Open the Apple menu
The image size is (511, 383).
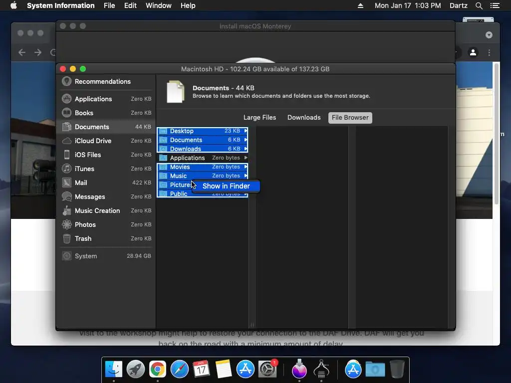pyautogui.click(x=13, y=5)
